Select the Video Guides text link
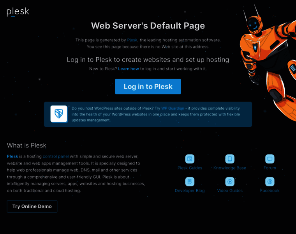 point(230,191)
